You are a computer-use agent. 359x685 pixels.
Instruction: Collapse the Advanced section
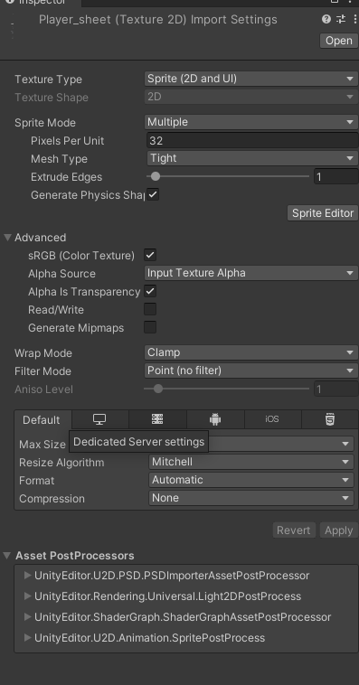coord(7,237)
